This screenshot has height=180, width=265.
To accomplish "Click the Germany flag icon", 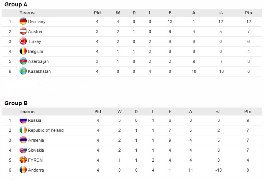I will (x=23, y=21).
